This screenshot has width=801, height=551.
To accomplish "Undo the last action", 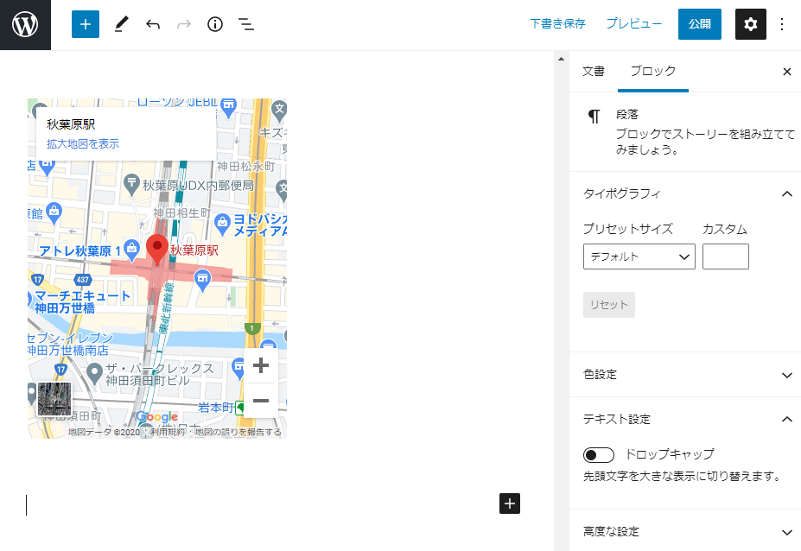I will pos(153,24).
